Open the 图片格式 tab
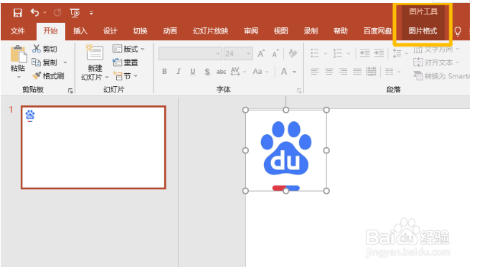This screenshot has width=477, height=269. pyautogui.click(x=423, y=31)
